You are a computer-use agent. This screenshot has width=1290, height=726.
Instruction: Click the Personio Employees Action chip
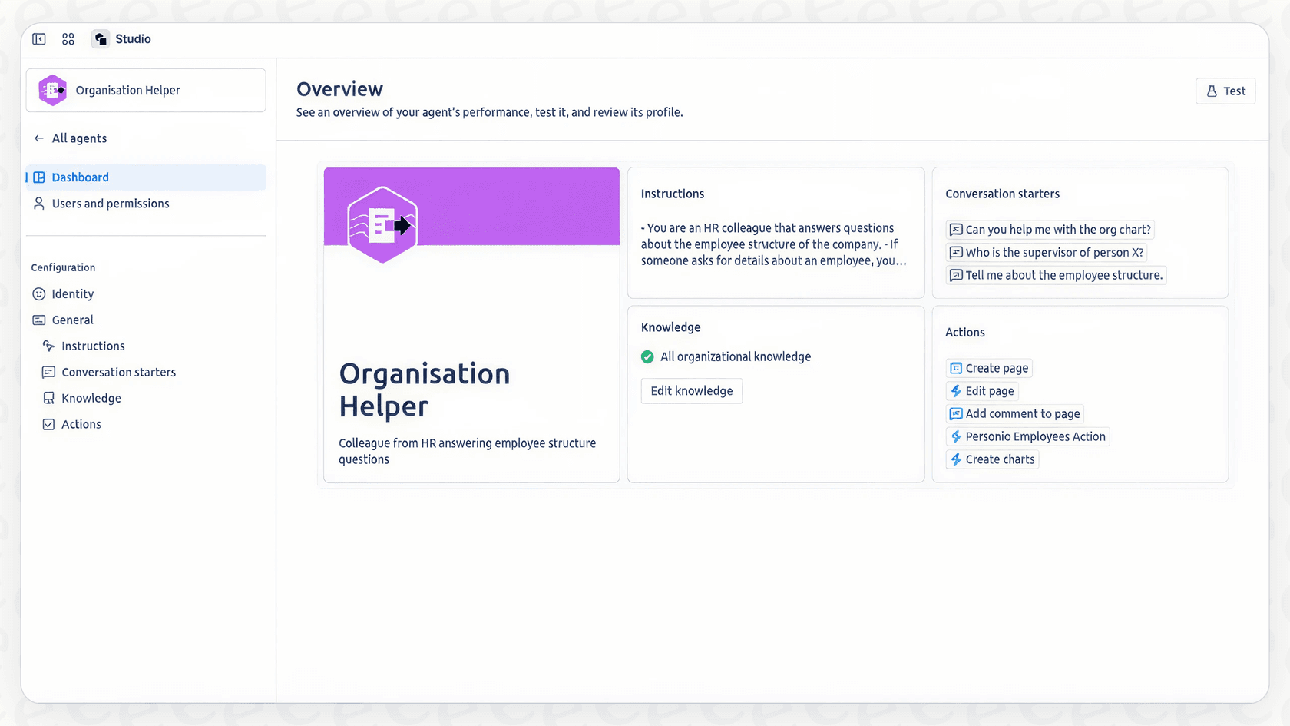click(1027, 436)
